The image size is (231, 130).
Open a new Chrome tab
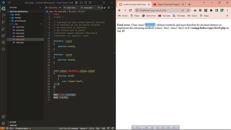[189, 4]
